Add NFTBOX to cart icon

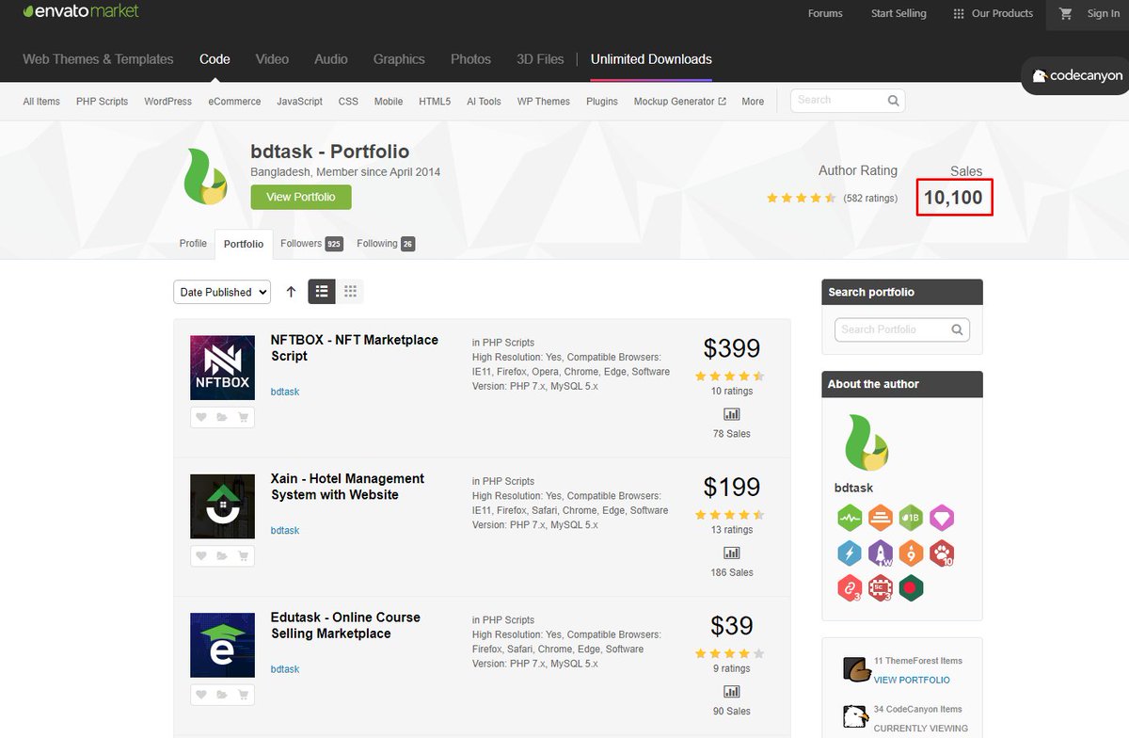(244, 418)
